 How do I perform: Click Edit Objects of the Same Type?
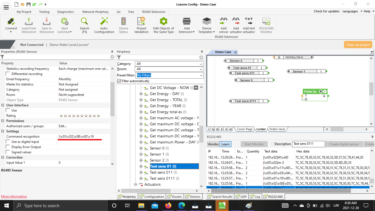tap(164, 22)
